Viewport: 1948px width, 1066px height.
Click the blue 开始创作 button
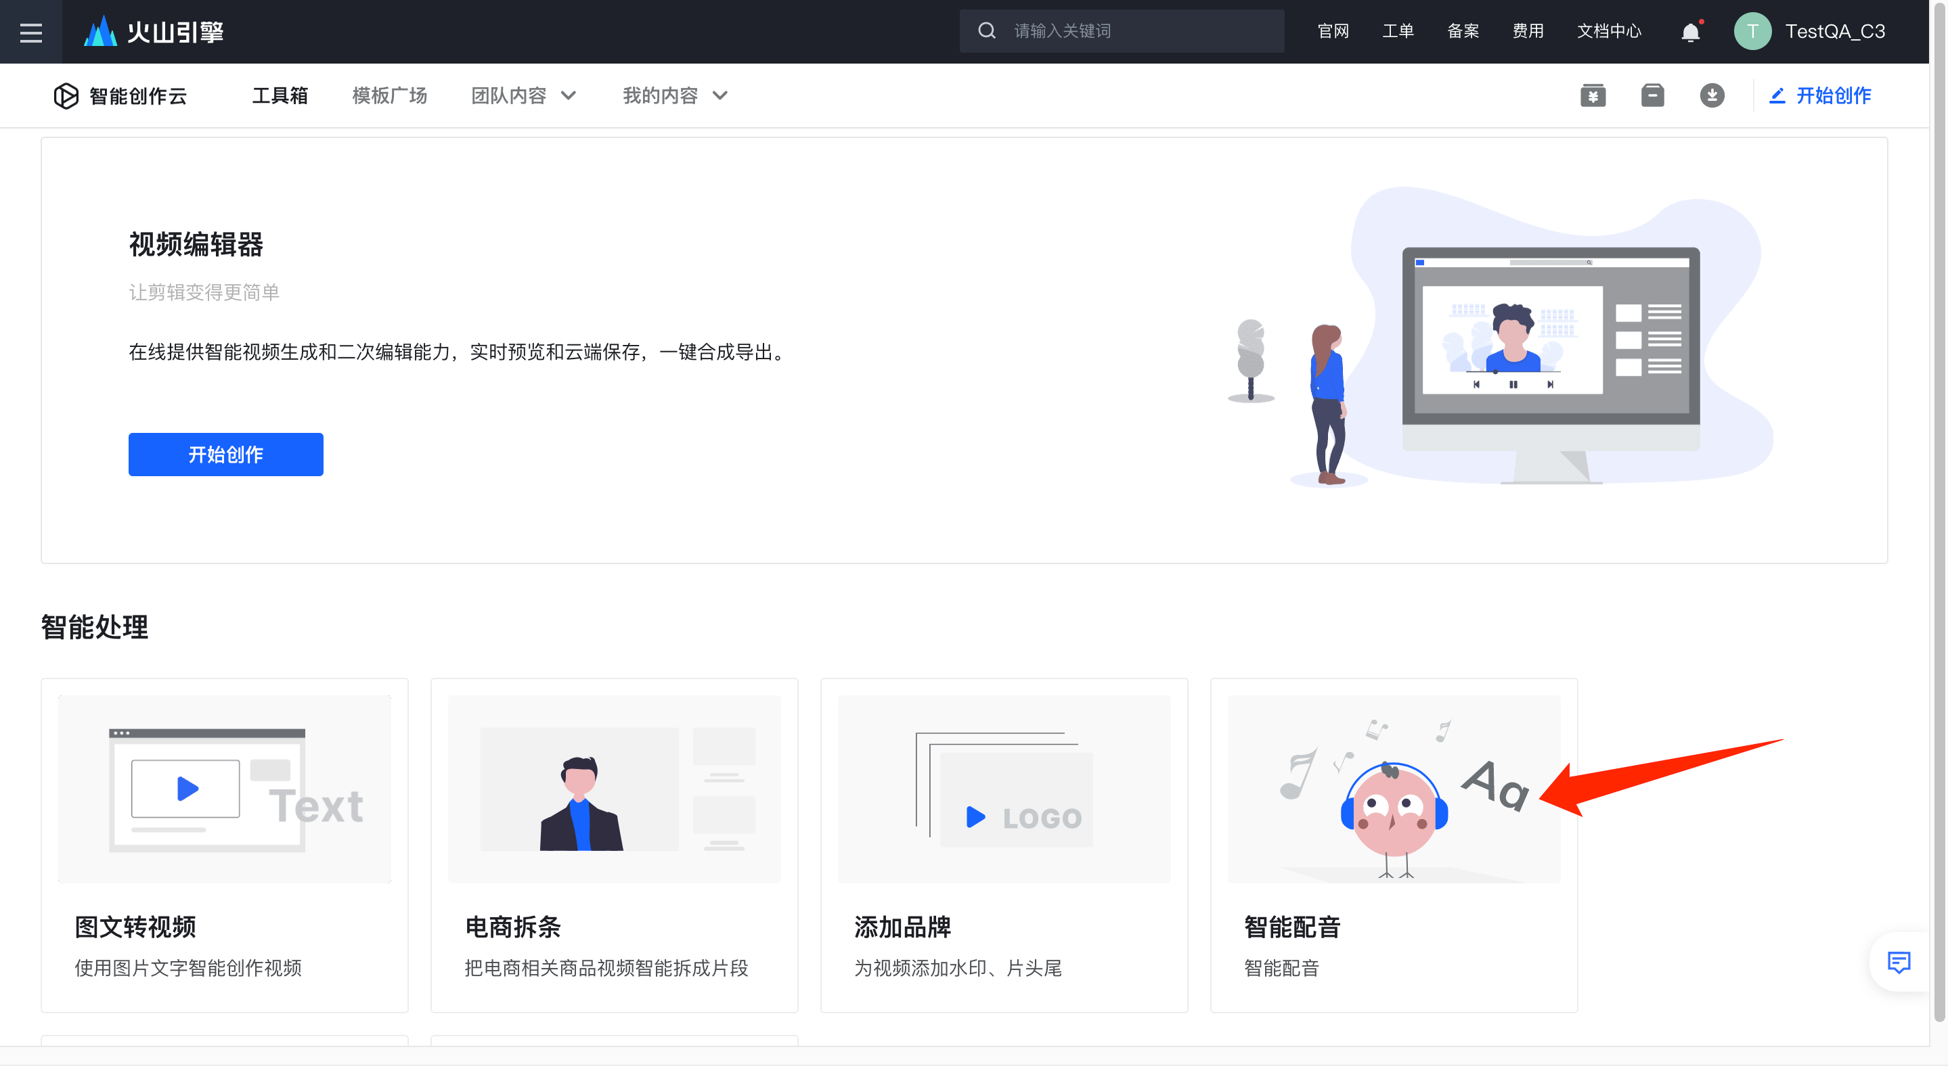click(225, 454)
